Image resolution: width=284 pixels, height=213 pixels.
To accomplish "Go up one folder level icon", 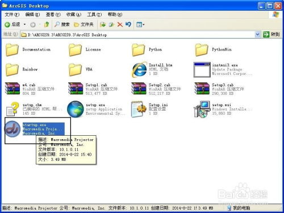I will pyautogui.click(x=47, y=24).
